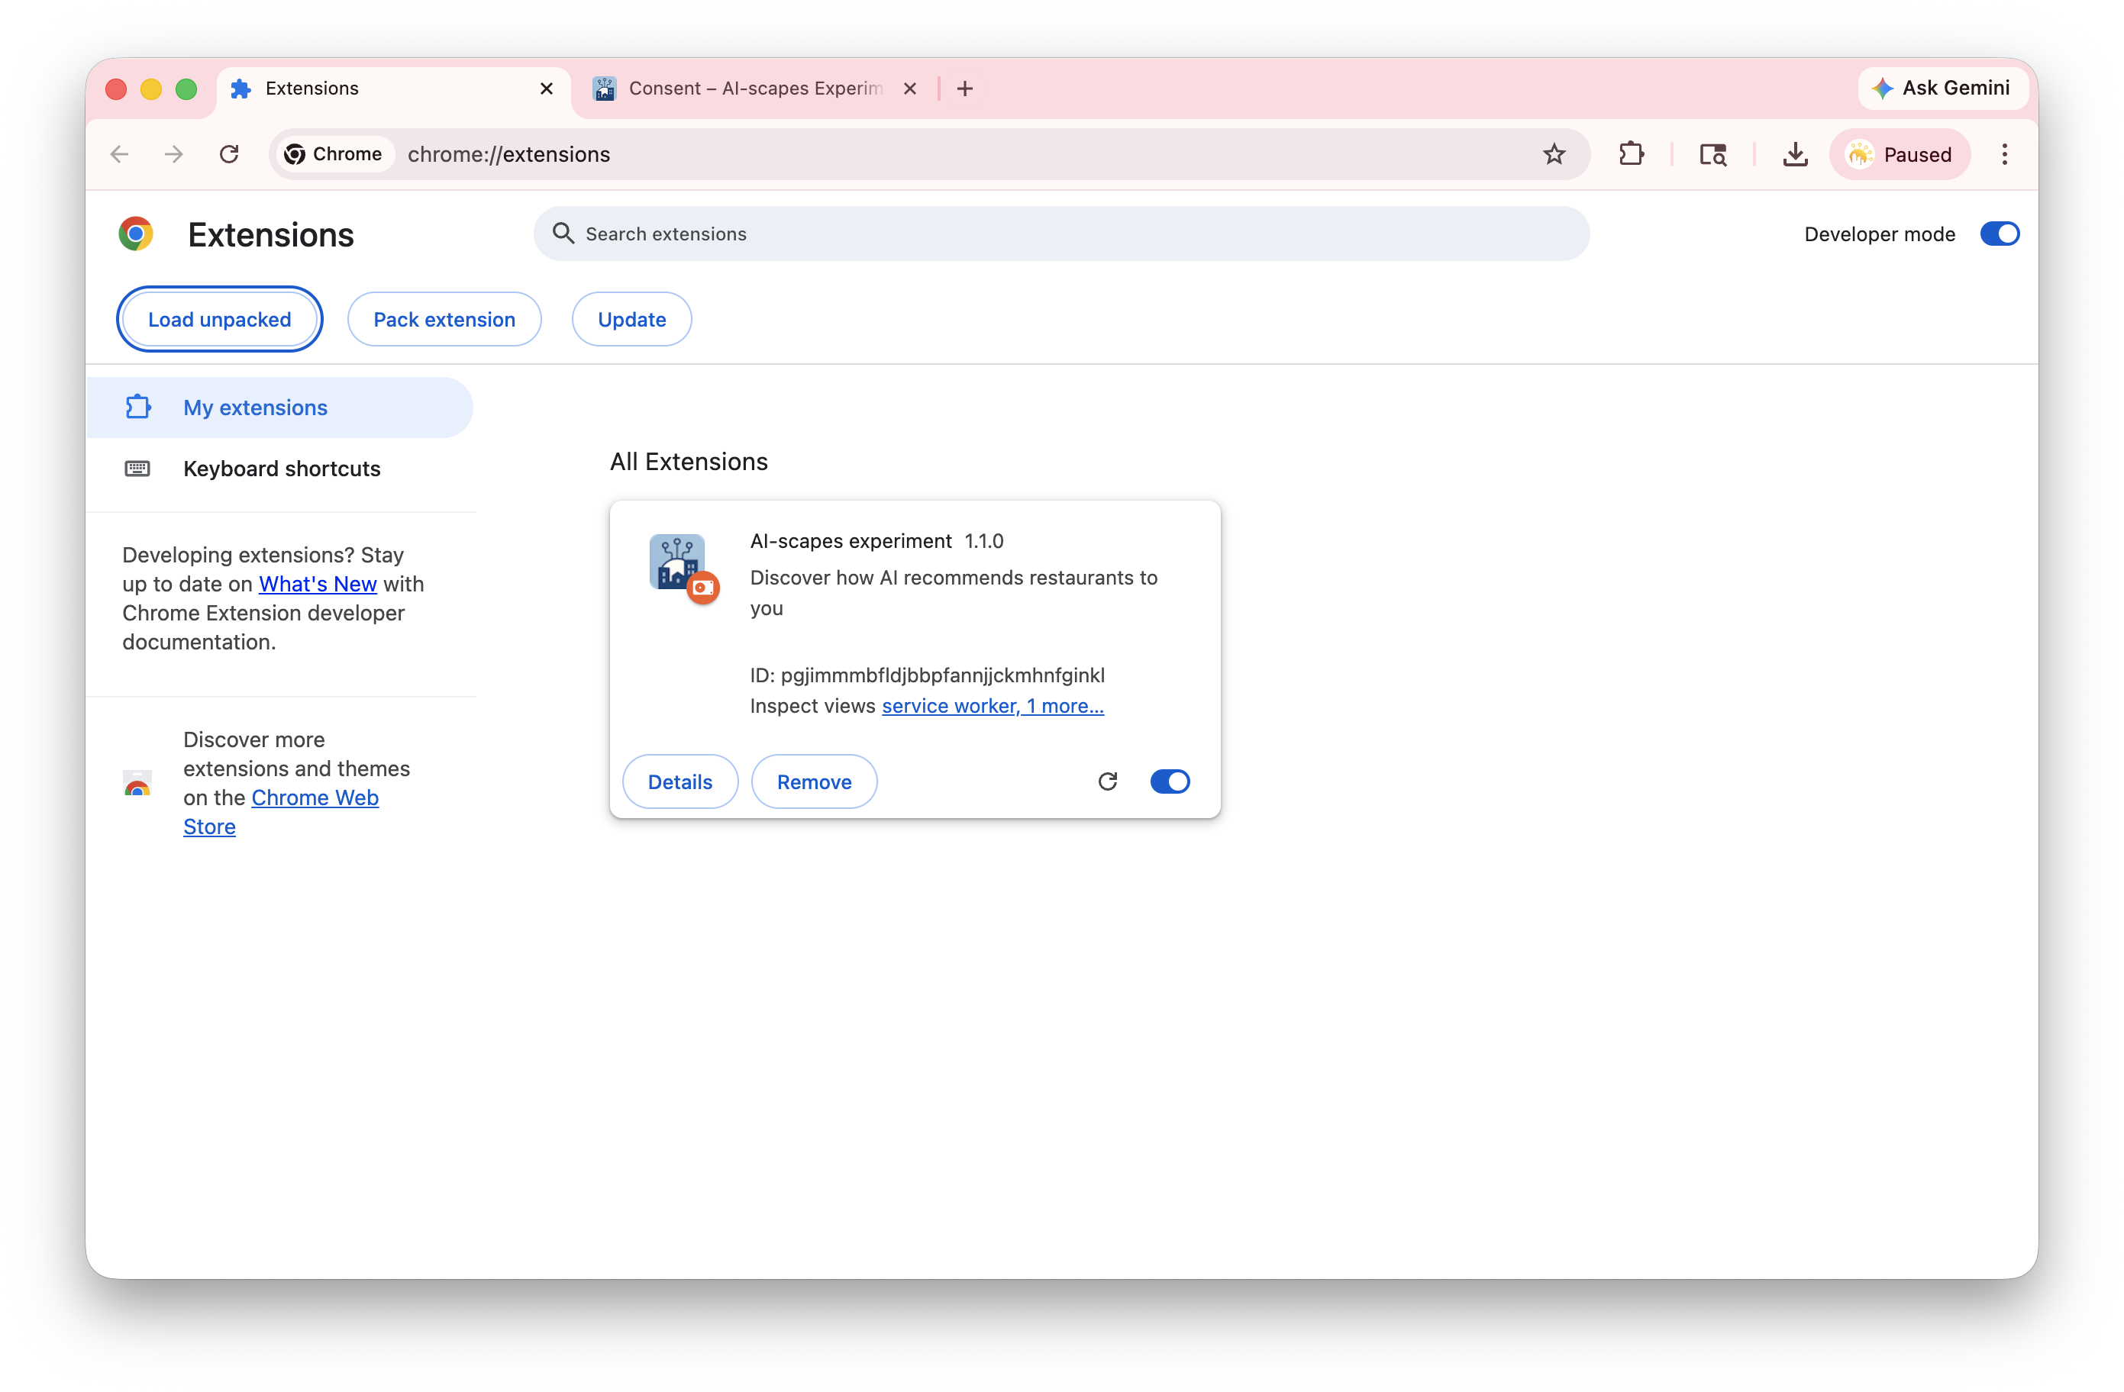This screenshot has width=2124, height=1392.
Task: Open Keyboard shortcuts in the sidebar
Action: (x=281, y=469)
